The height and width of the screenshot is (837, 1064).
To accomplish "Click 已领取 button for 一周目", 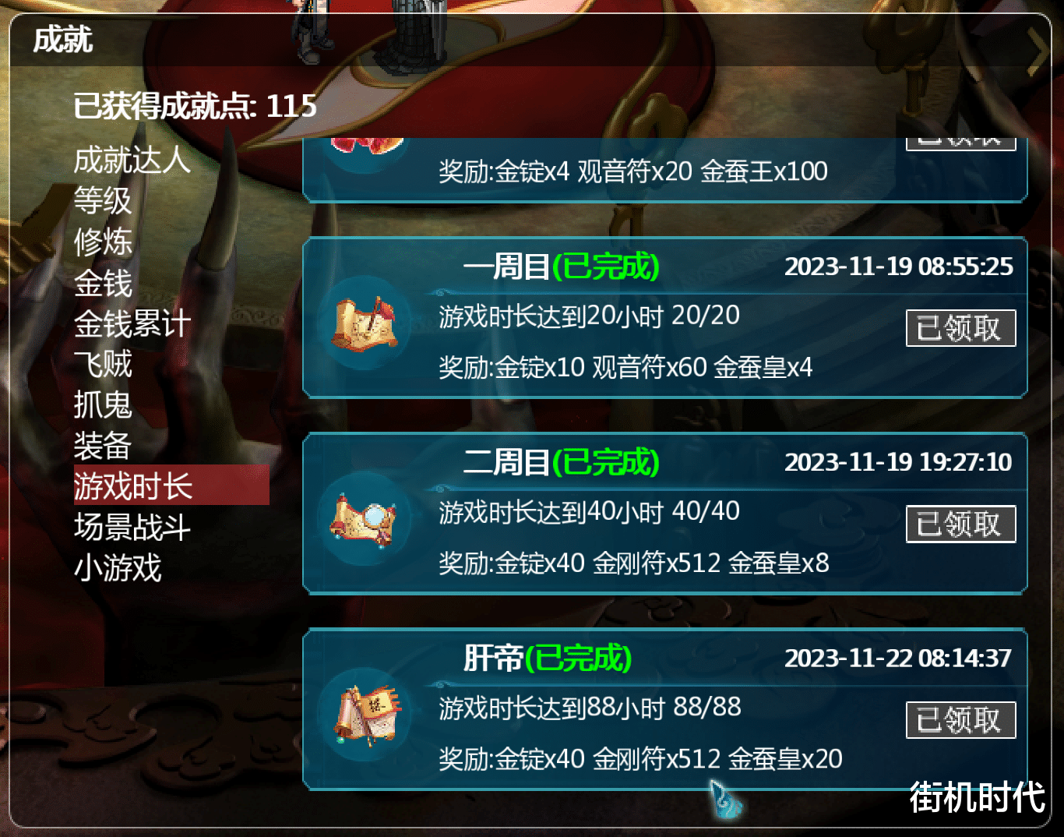I will click(x=961, y=328).
